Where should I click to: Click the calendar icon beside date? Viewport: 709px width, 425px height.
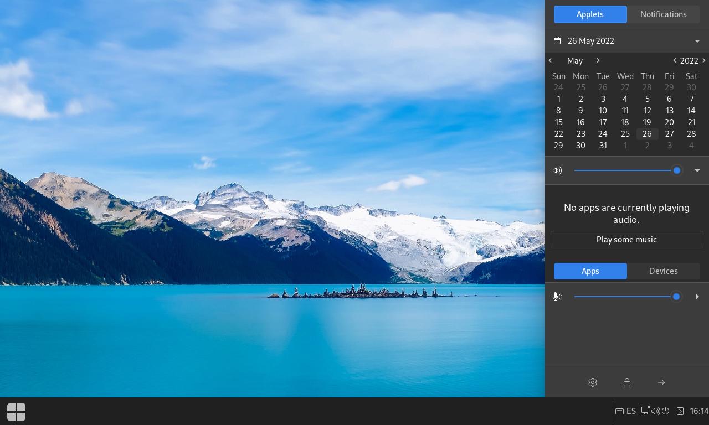tap(557, 41)
